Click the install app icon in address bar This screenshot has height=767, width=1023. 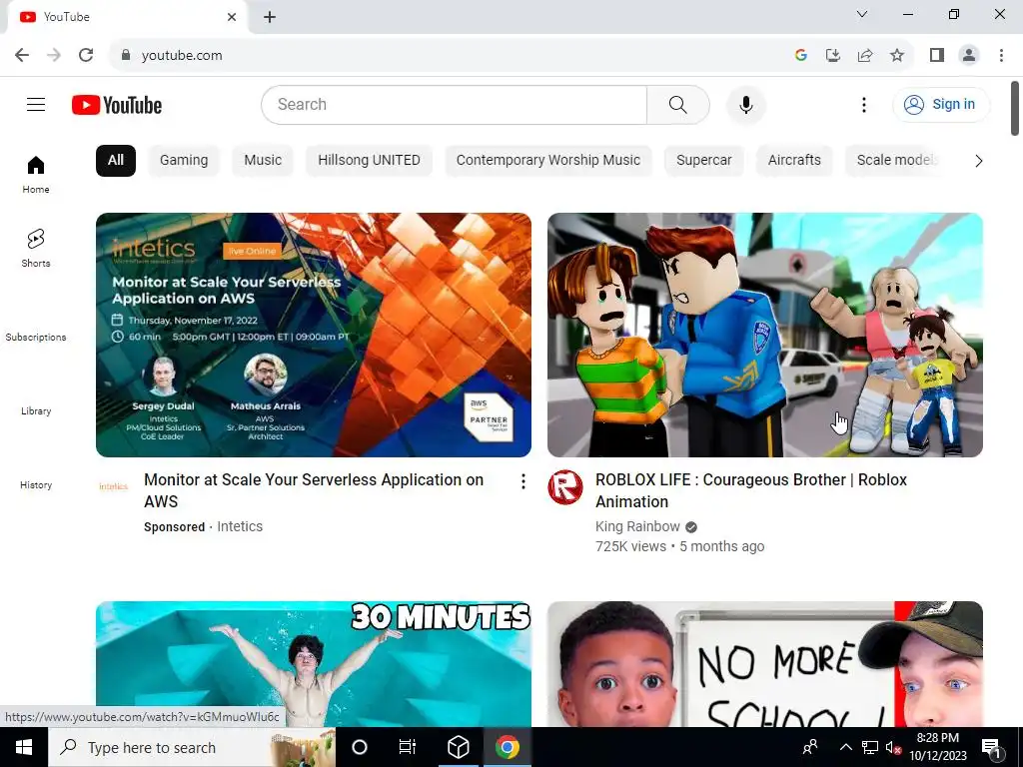832,55
